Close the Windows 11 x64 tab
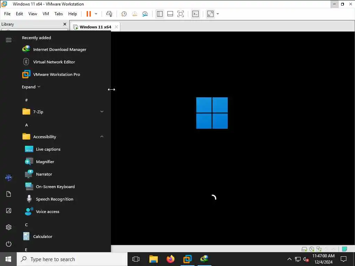Viewport: 355px width, 266px height. [116, 27]
